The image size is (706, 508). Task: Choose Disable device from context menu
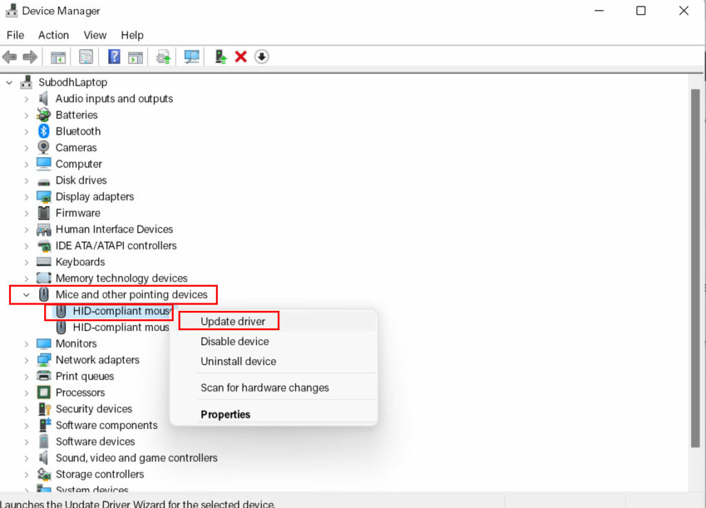tap(234, 341)
